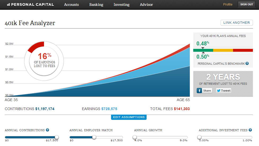Click the AGE 35 axis label
Screen dimensions: 259x146
pyautogui.click(x=11, y=100)
